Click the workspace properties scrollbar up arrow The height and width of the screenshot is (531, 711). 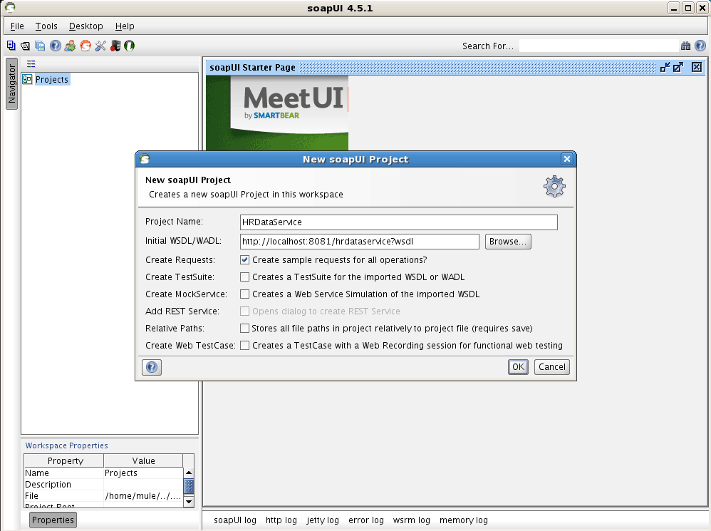[189, 473]
